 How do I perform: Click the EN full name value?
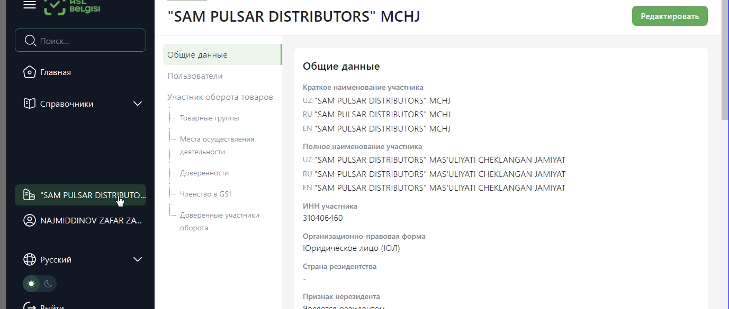click(440, 188)
